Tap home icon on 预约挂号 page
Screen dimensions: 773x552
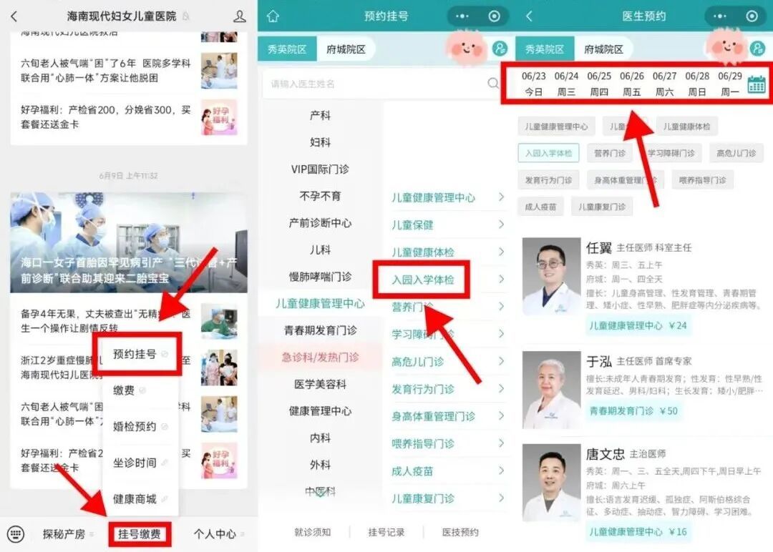click(273, 16)
